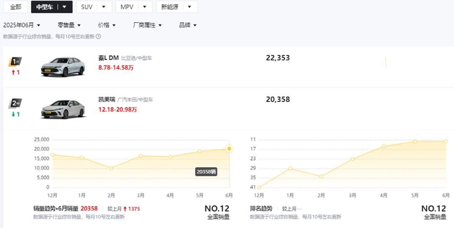Click the February point on sales trend chart
Image resolution: width=454 pixels, height=228 pixels.
111,168
